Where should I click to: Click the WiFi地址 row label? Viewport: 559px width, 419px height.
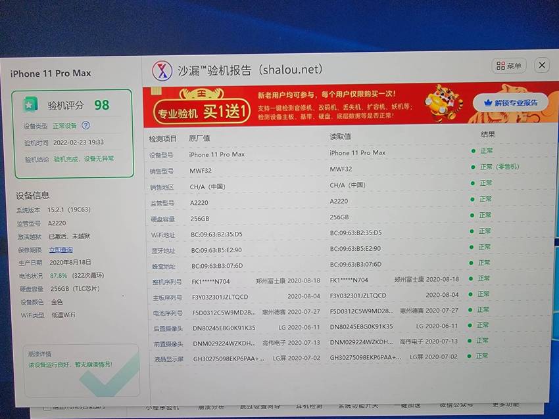pos(163,235)
